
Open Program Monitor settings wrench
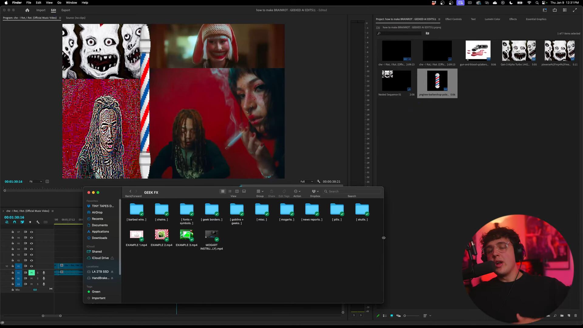[x=319, y=181]
